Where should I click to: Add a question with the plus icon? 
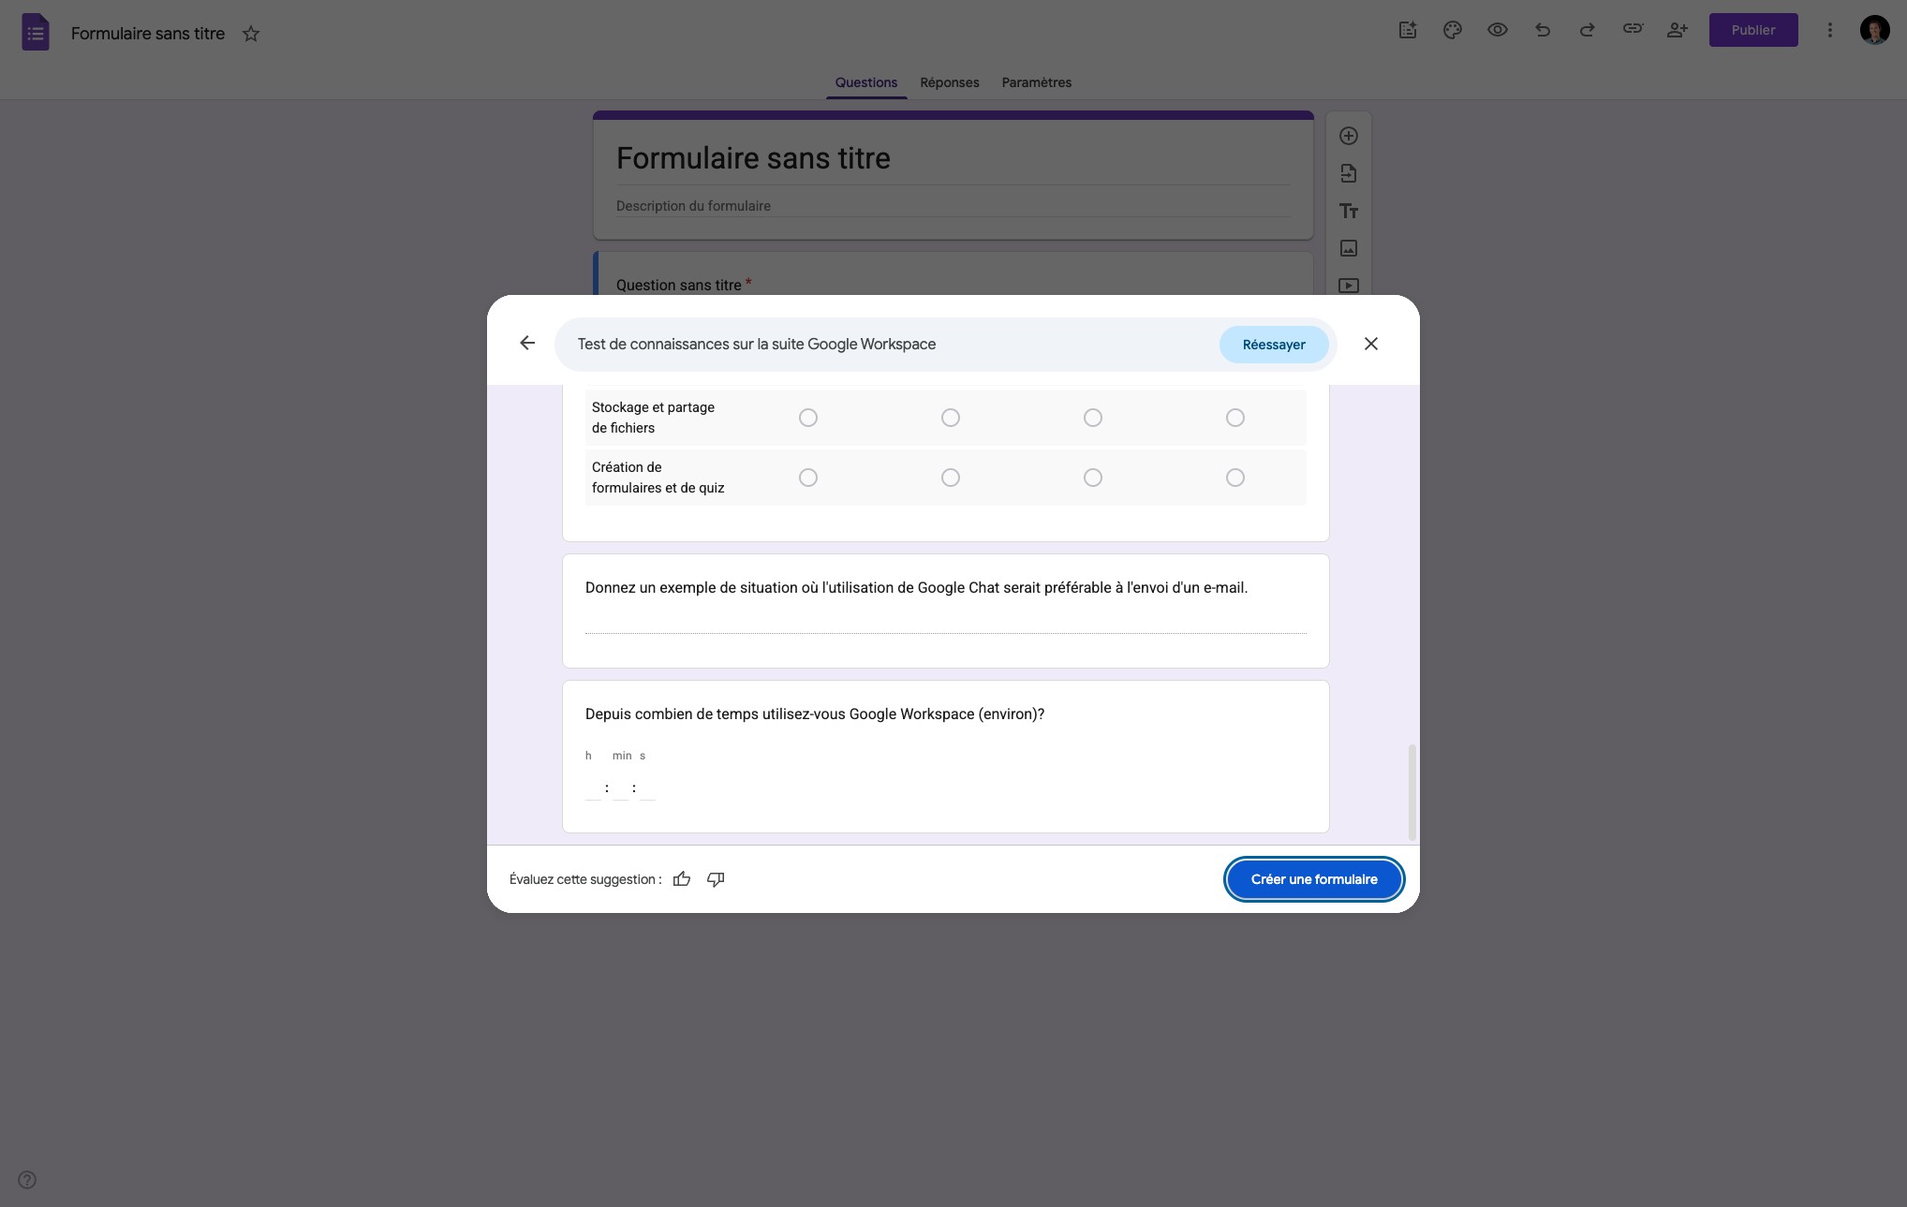coord(1349,136)
